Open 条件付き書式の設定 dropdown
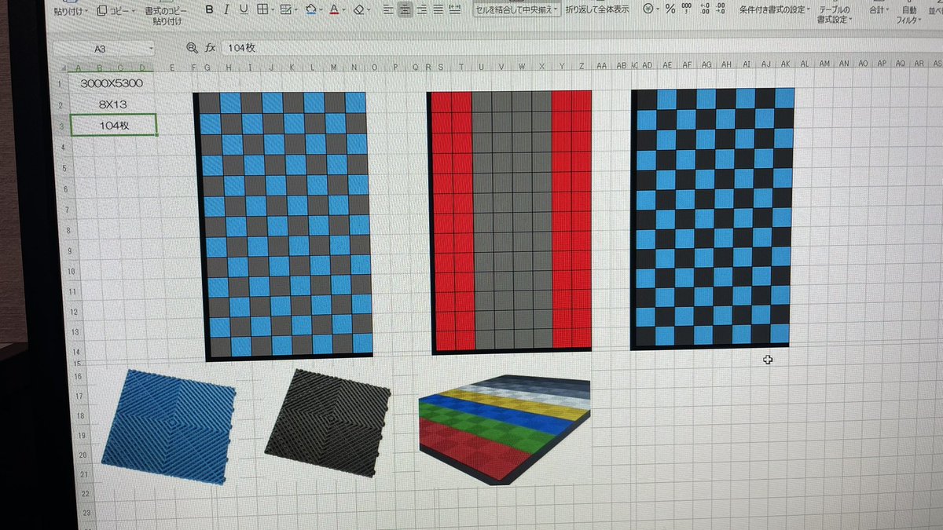943x530 pixels. [809, 9]
